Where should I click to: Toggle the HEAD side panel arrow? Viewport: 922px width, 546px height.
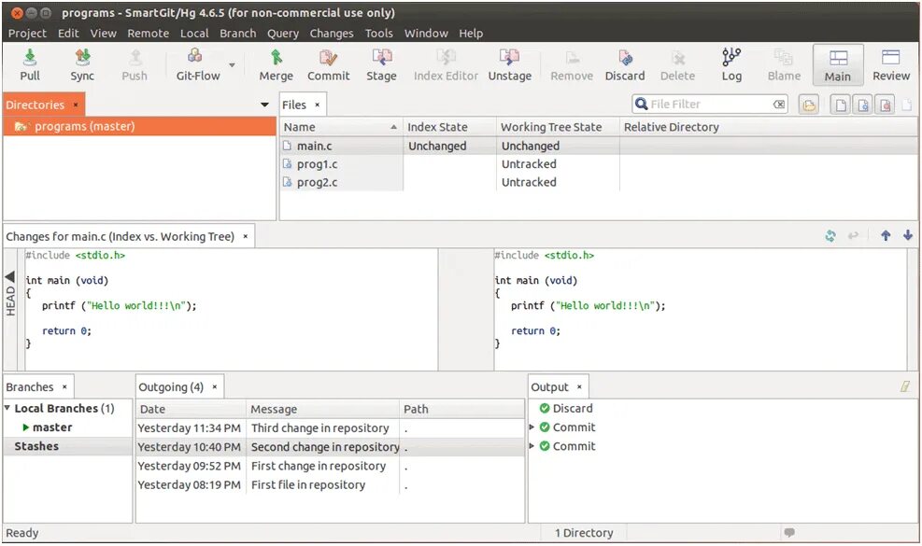click(x=10, y=276)
